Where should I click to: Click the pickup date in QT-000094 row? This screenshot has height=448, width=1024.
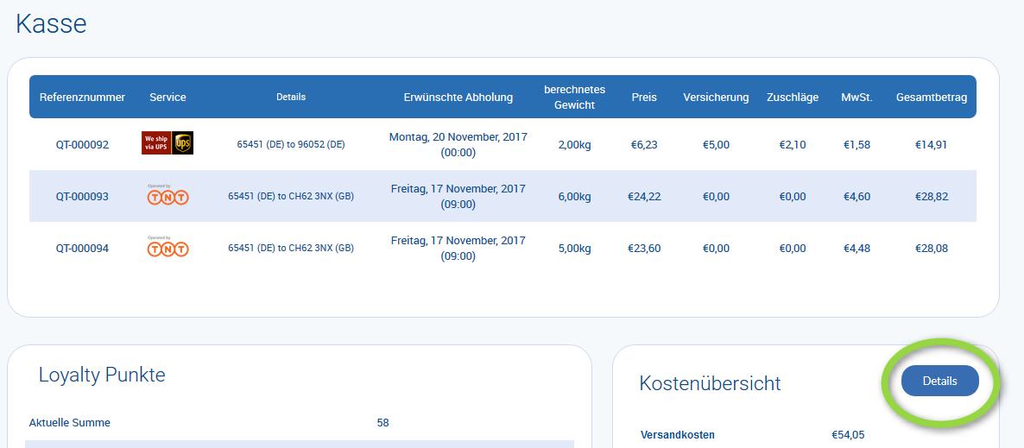coord(458,248)
